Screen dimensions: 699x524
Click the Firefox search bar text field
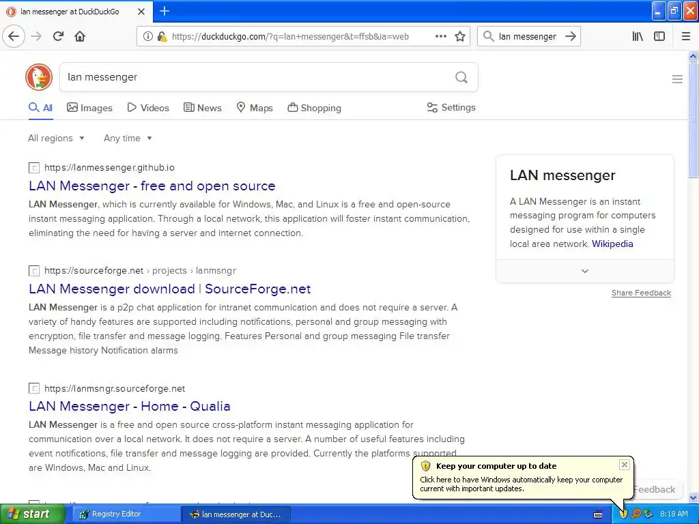click(x=528, y=37)
